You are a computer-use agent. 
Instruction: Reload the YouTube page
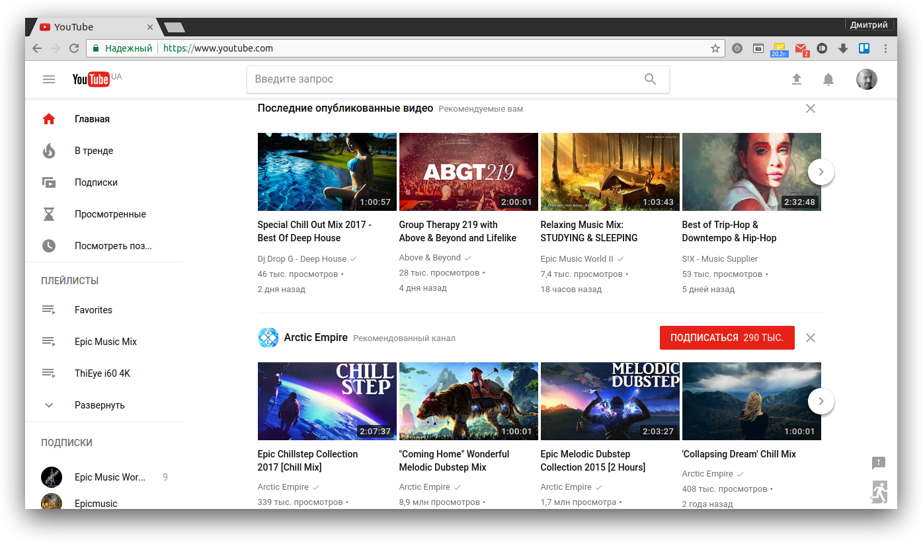(74, 48)
